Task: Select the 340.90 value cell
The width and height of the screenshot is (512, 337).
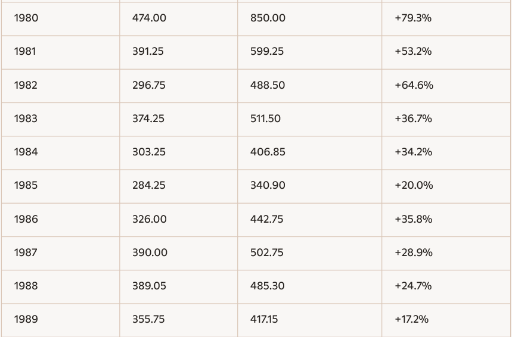Action: pyautogui.click(x=268, y=185)
